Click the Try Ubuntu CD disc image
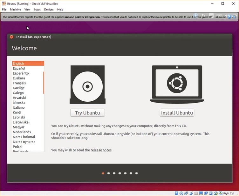239x196 pixels. [87, 84]
